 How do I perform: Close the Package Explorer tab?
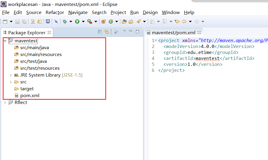click(x=49, y=32)
